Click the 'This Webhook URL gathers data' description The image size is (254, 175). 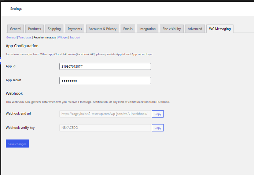click(x=88, y=102)
